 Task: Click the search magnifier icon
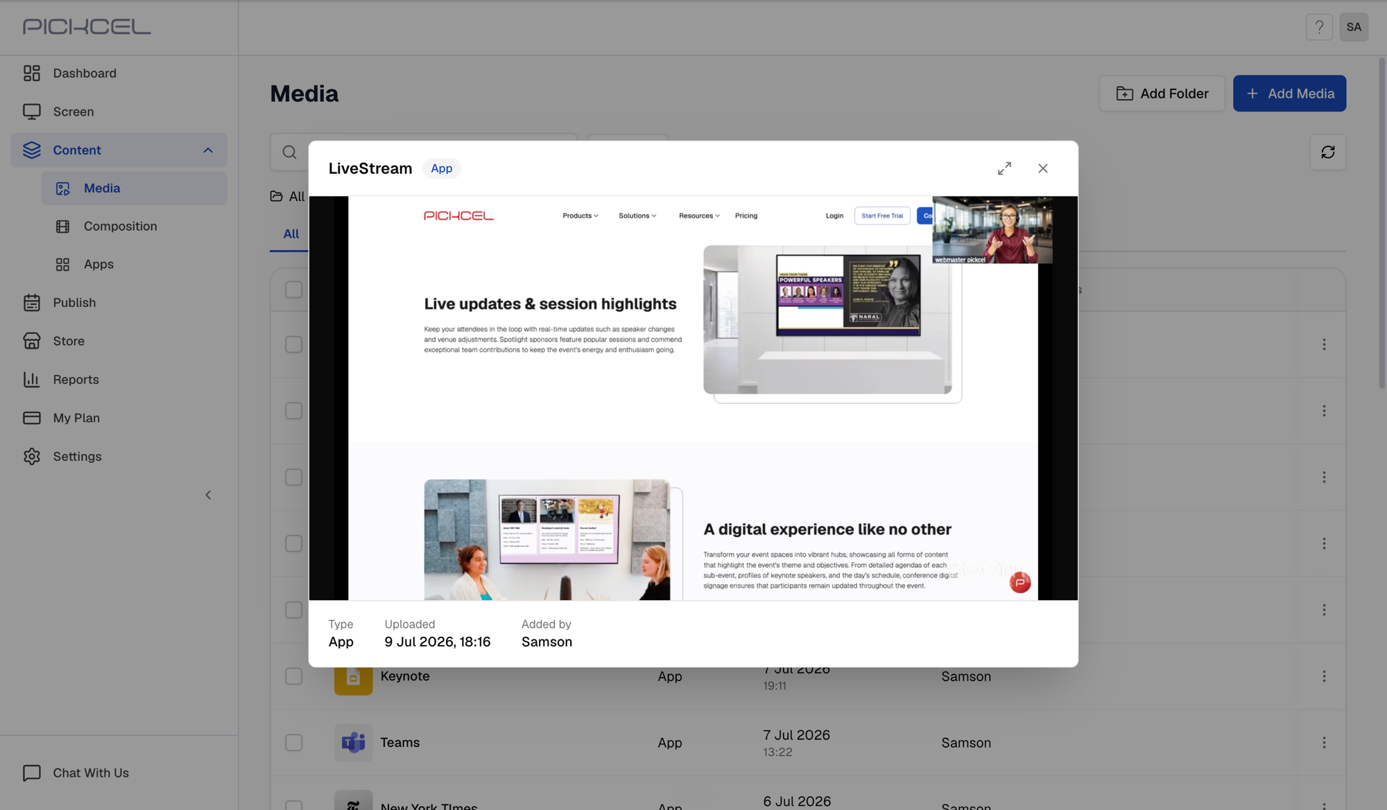(x=290, y=152)
